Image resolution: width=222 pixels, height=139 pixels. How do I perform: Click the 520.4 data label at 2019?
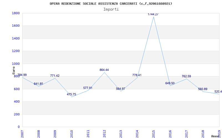click(218, 92)
